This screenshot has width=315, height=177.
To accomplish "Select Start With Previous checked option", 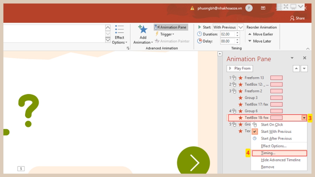I will click(x=276, y=132).
